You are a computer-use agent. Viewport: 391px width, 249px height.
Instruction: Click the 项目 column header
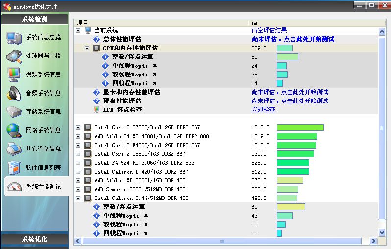coord(161,23)
